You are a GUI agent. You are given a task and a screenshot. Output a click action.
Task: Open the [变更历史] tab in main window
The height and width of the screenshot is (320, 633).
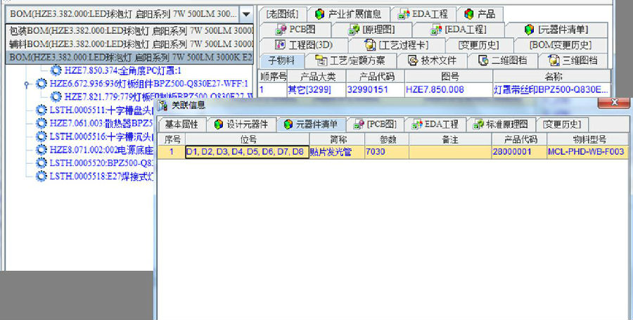click(x=479, y=45)
